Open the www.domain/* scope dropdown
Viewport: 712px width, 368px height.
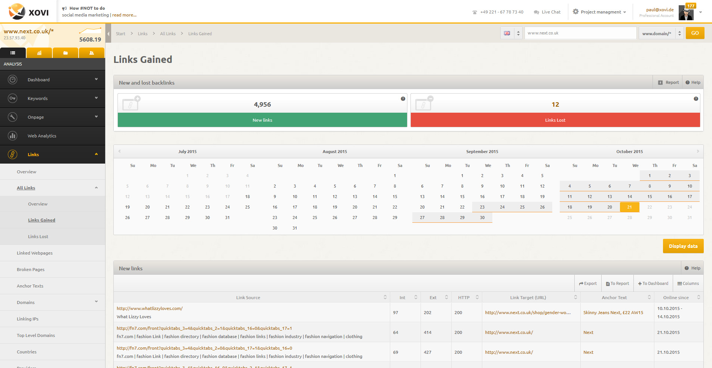tap(661, 33)
